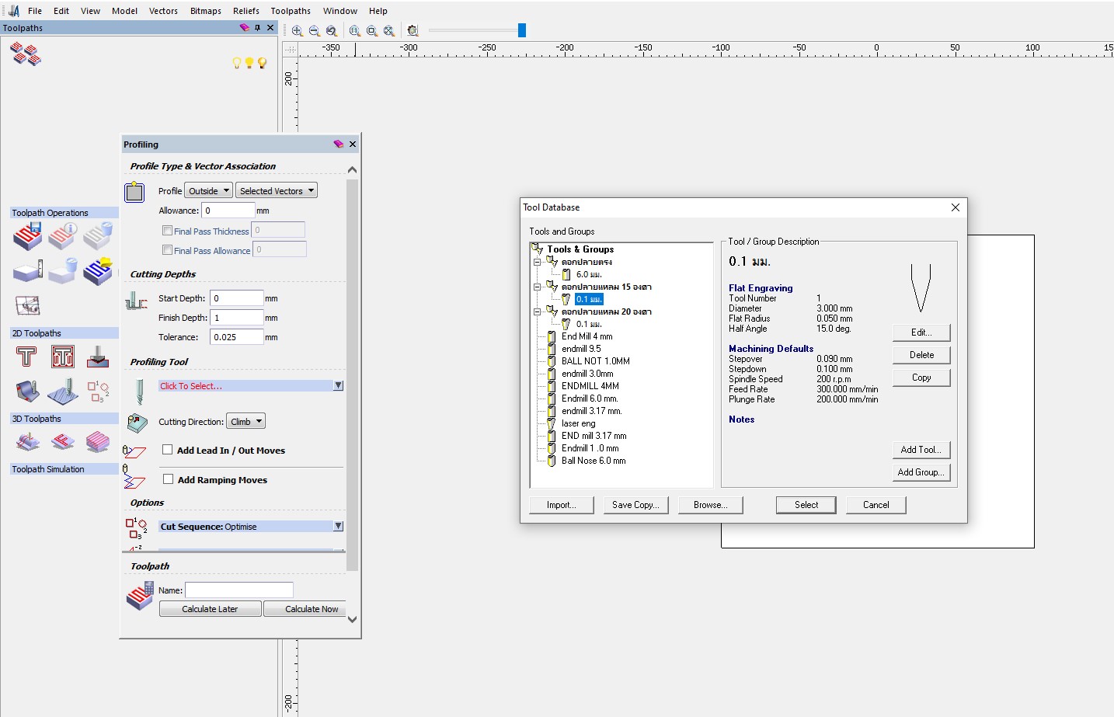Open the Profile Outside dropdown

[x=207, y=190]
